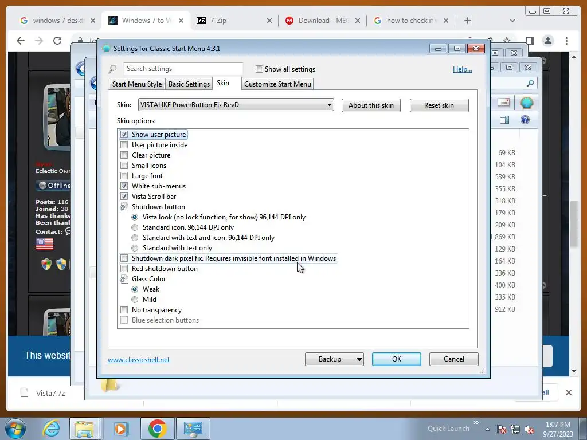Switch to the 7-Zip browser tab
Image resolution: width=587 pixels, height=440 pixels.
pos(234,21)
